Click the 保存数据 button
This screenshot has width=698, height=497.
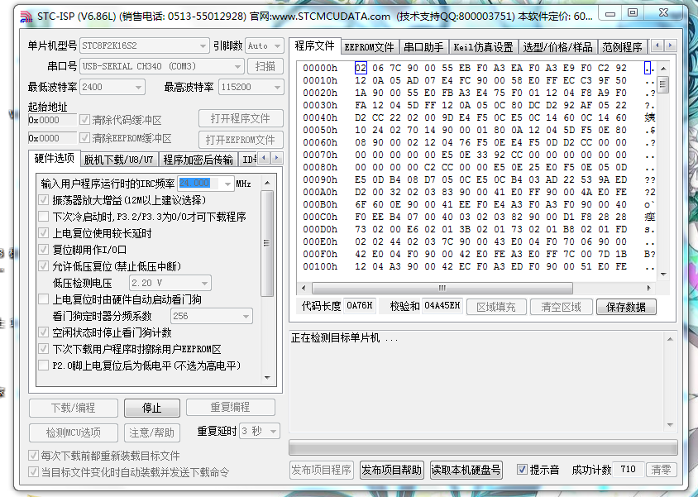pyautogui.click(x=626, y=307)
